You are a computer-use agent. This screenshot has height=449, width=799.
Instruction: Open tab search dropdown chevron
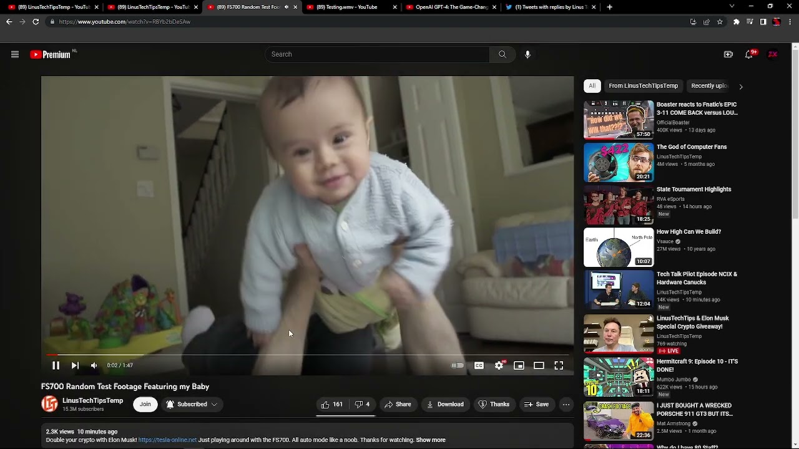coord(732,6)
